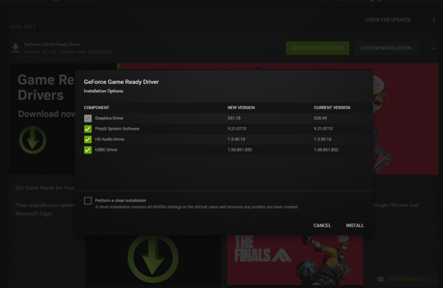The width and height of the screenshot is (443, 288).
Task: Click CUSTOM INSTALLATION in background window
Action: 386,48
